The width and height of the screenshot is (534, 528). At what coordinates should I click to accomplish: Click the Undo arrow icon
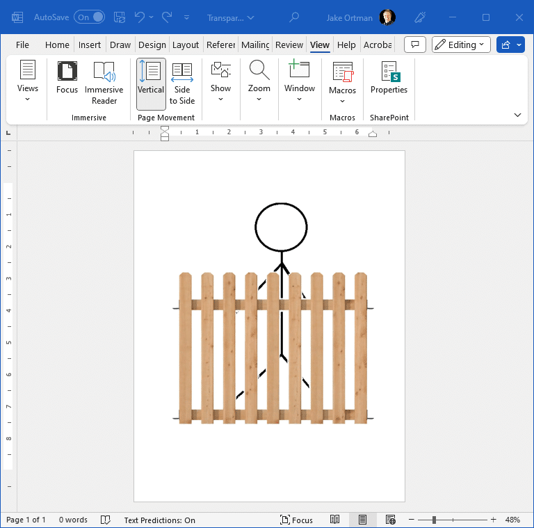(139, 17)
